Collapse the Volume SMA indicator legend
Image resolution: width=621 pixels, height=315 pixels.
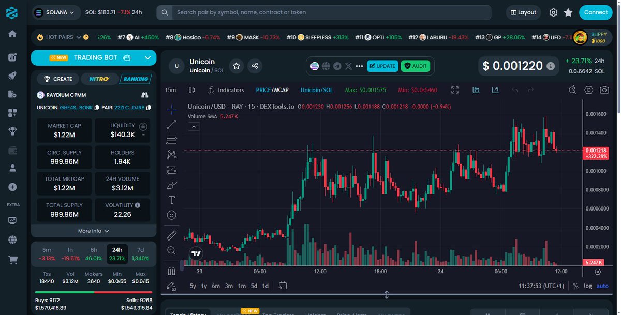195,127
